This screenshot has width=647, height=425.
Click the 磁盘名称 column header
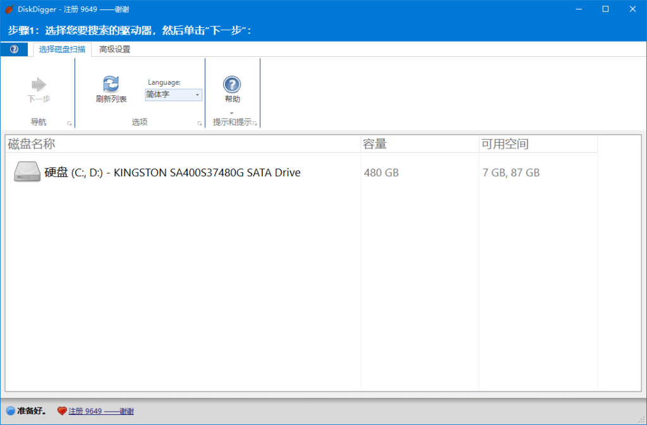[183, 144]
